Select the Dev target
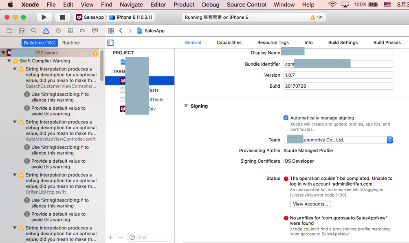Image resolution: width=409 pixels, height=243 pixels. coord(140,109)
